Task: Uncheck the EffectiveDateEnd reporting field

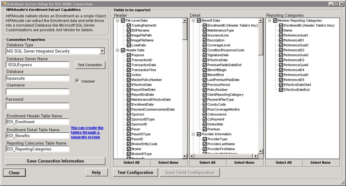Action: pyautogui.click(x=281, y=90)
